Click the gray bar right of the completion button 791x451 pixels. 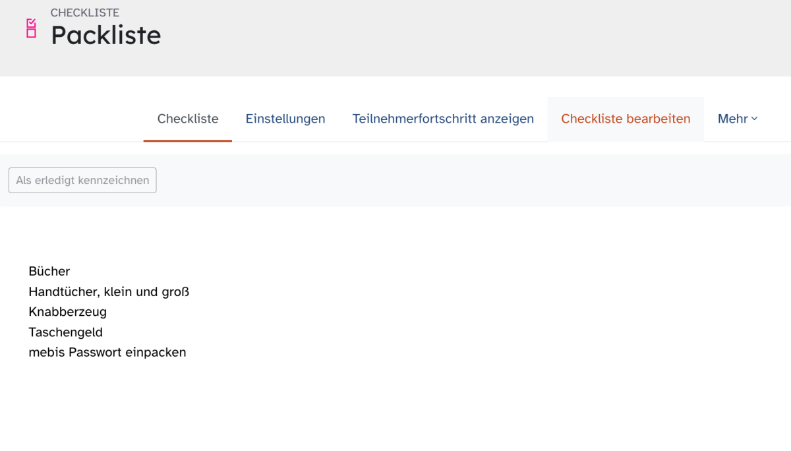473,180
